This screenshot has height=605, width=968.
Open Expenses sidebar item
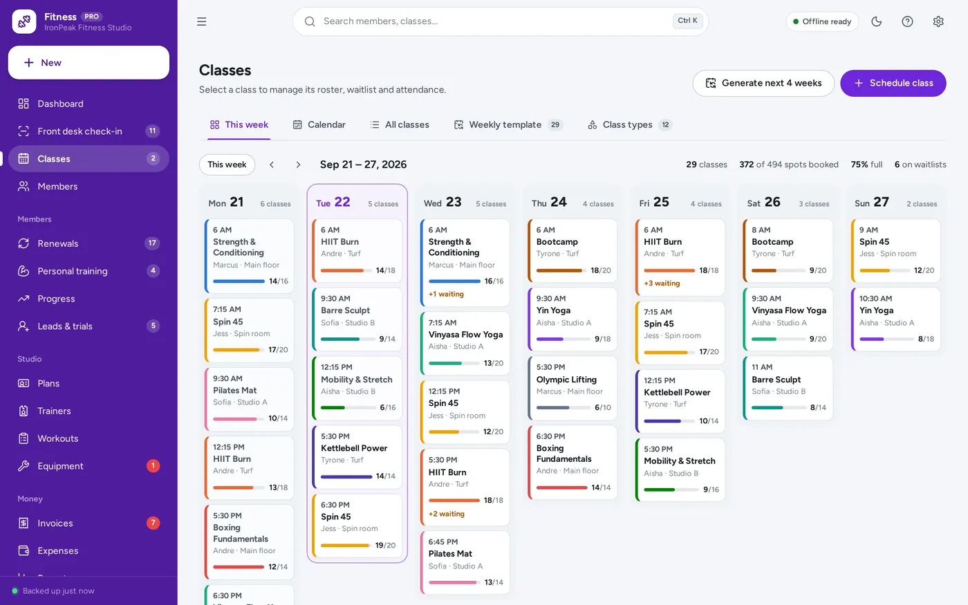pos(89,551)
